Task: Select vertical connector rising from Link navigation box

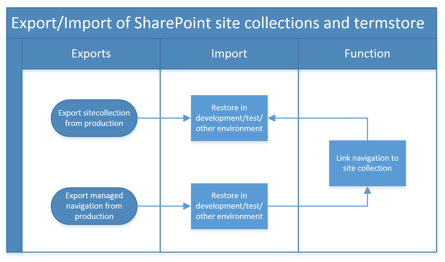Action: (367, 129)
